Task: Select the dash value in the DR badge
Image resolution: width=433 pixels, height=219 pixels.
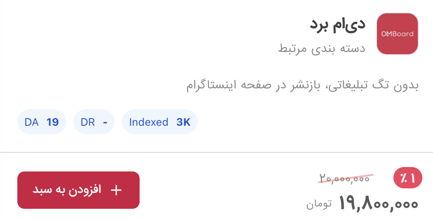Action: coord(105,122)
